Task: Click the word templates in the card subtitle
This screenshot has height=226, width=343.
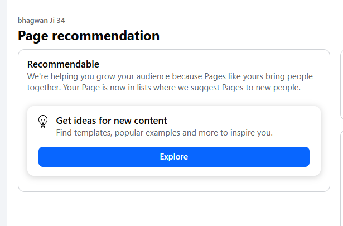Action: pyautogui.click(x=93, y=133)
